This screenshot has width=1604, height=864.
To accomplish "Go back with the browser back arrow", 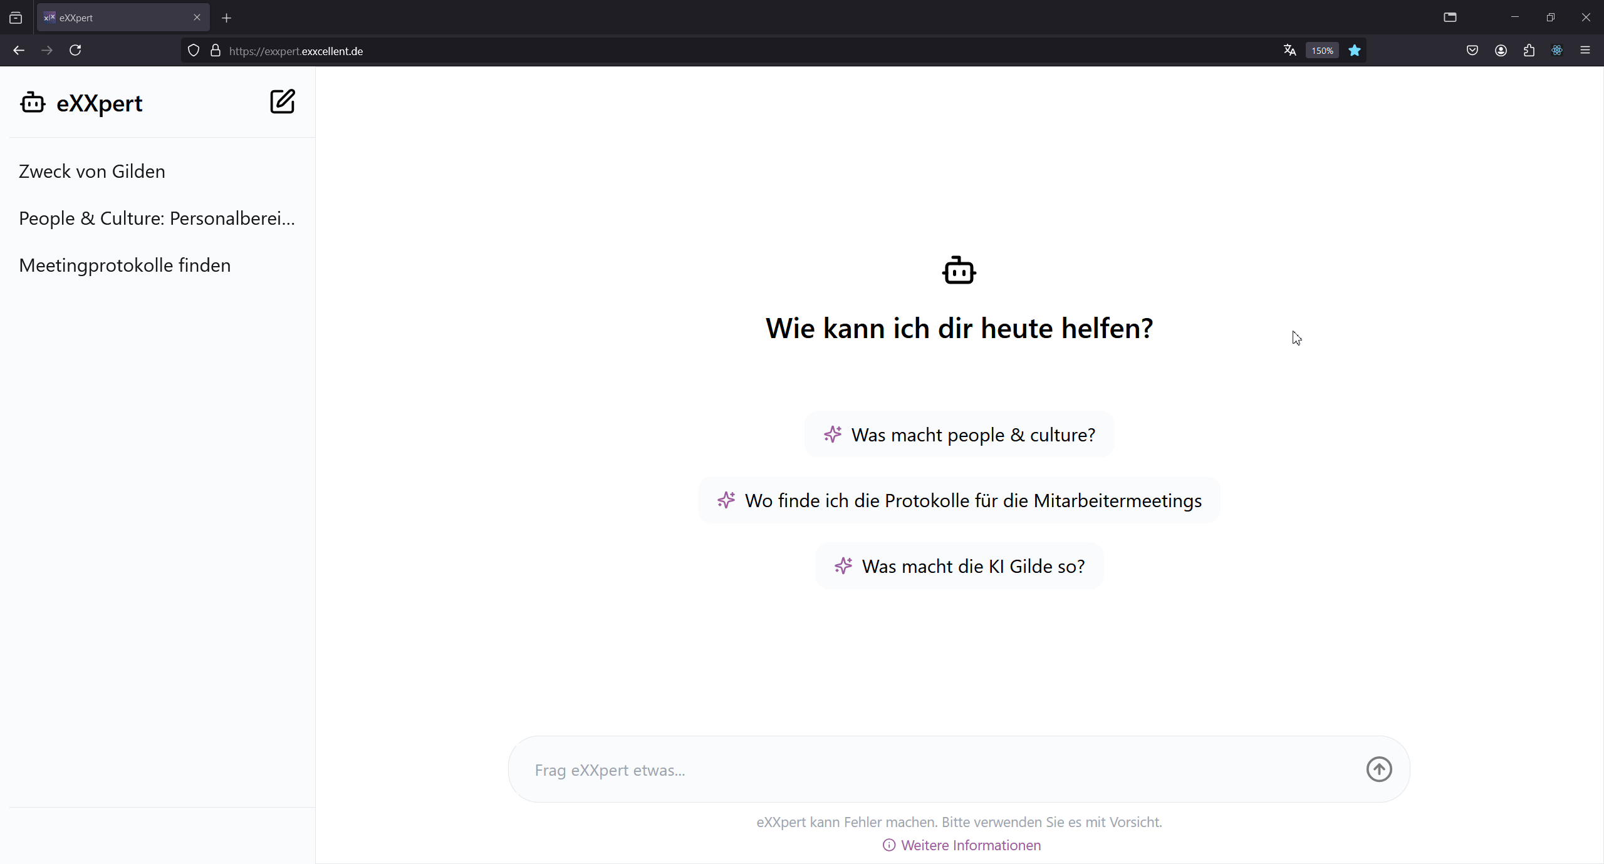I will tap(19, 50).
